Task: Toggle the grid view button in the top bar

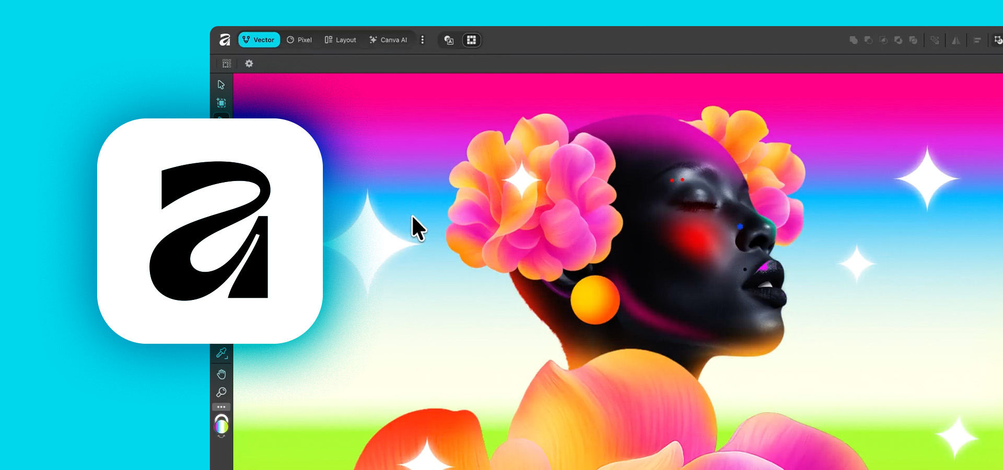Action: [x=471, y=40]
